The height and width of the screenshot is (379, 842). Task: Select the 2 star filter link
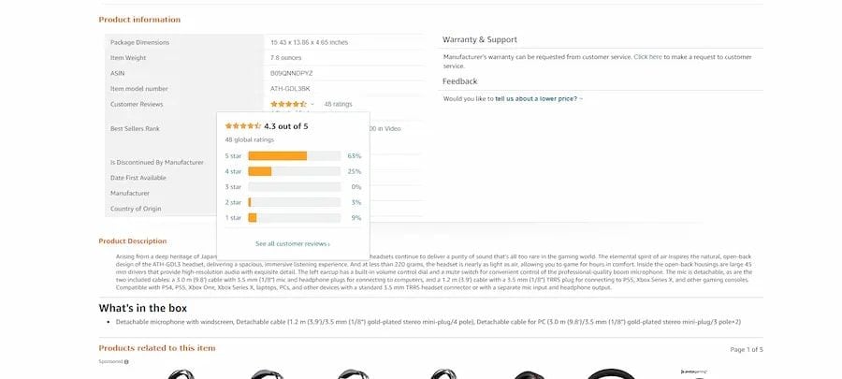click(x=233, y=202)
